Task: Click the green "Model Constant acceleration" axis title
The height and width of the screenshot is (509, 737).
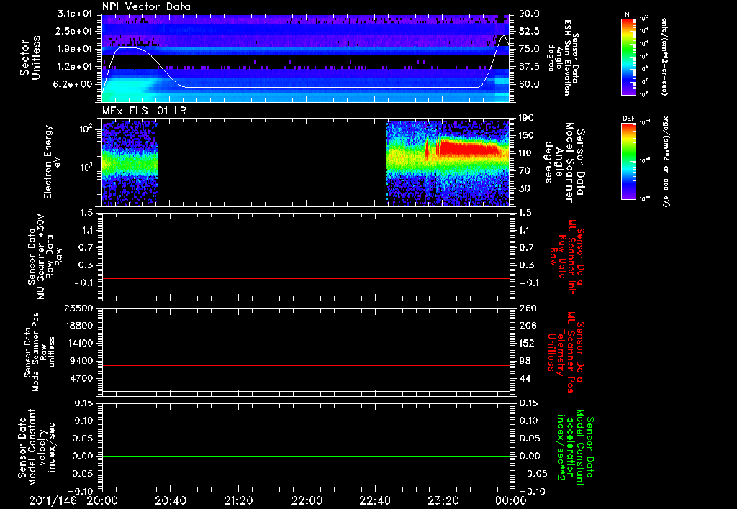Action: [575, 447]
